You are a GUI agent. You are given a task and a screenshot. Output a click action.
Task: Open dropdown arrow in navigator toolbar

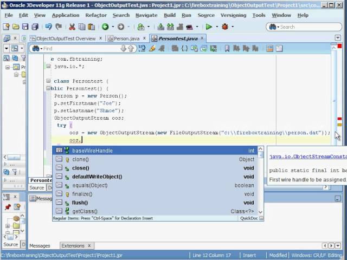point(7,48)
